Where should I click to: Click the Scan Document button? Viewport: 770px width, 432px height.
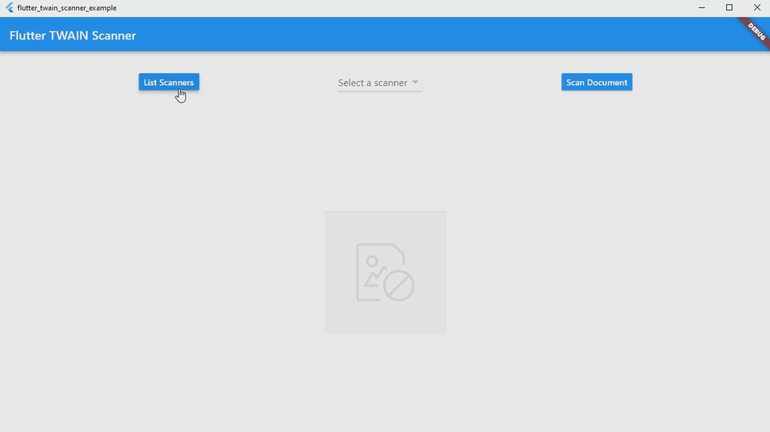click(x=597, y=82)
